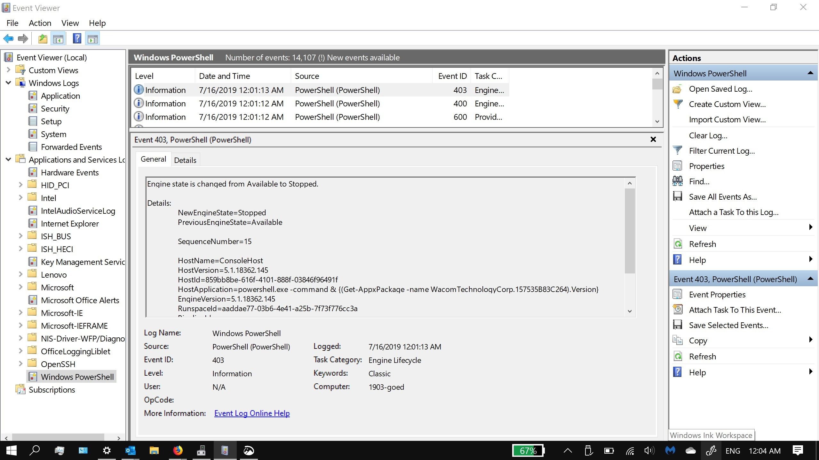This screenshot has height=460, width=819.
Task: Click the Forward arrow toolbar icon
Action: (23, 39)
